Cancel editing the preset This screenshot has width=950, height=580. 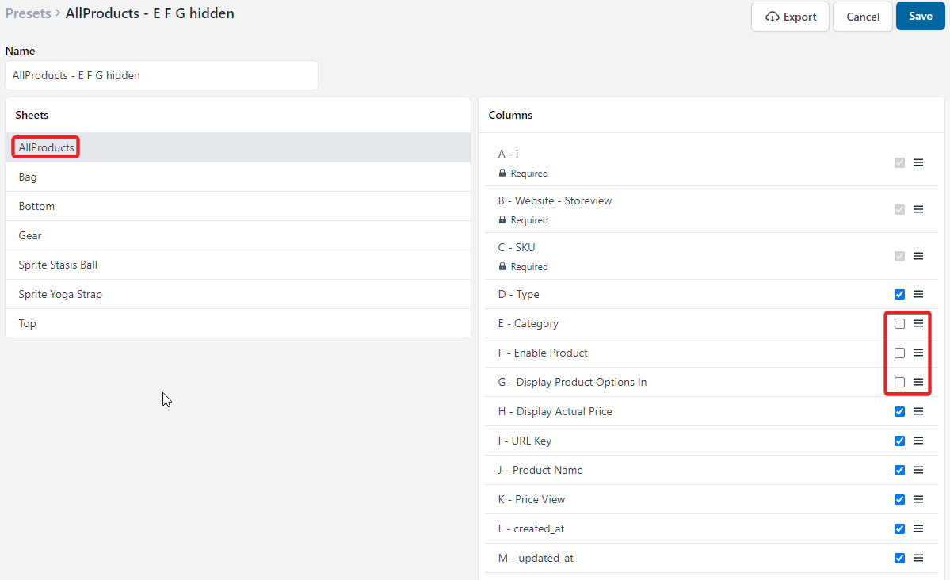pyautogui.click(x=863, y=17)
